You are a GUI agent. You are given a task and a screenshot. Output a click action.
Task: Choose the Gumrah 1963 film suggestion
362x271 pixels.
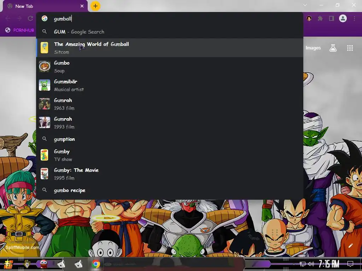click(170, 104)
